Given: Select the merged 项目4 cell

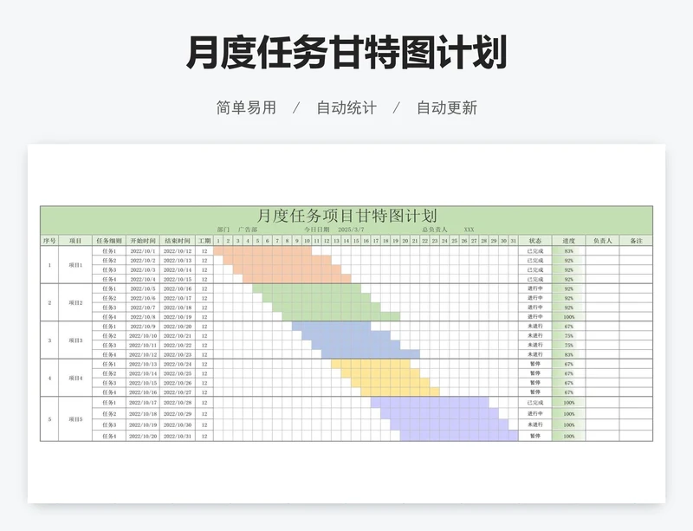Looking at the screenshot, I should (x=75, y=378).
